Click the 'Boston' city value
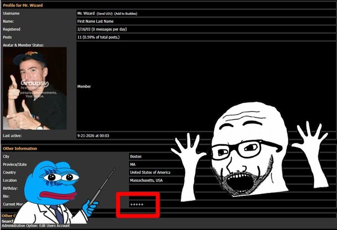This screenshot has width=337, height=230. [136, 157]
